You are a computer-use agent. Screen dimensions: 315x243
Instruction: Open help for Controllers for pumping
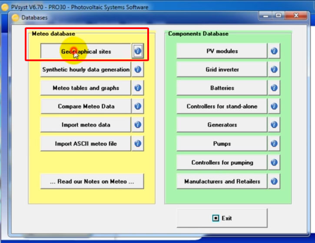click(x=274, y=162)
